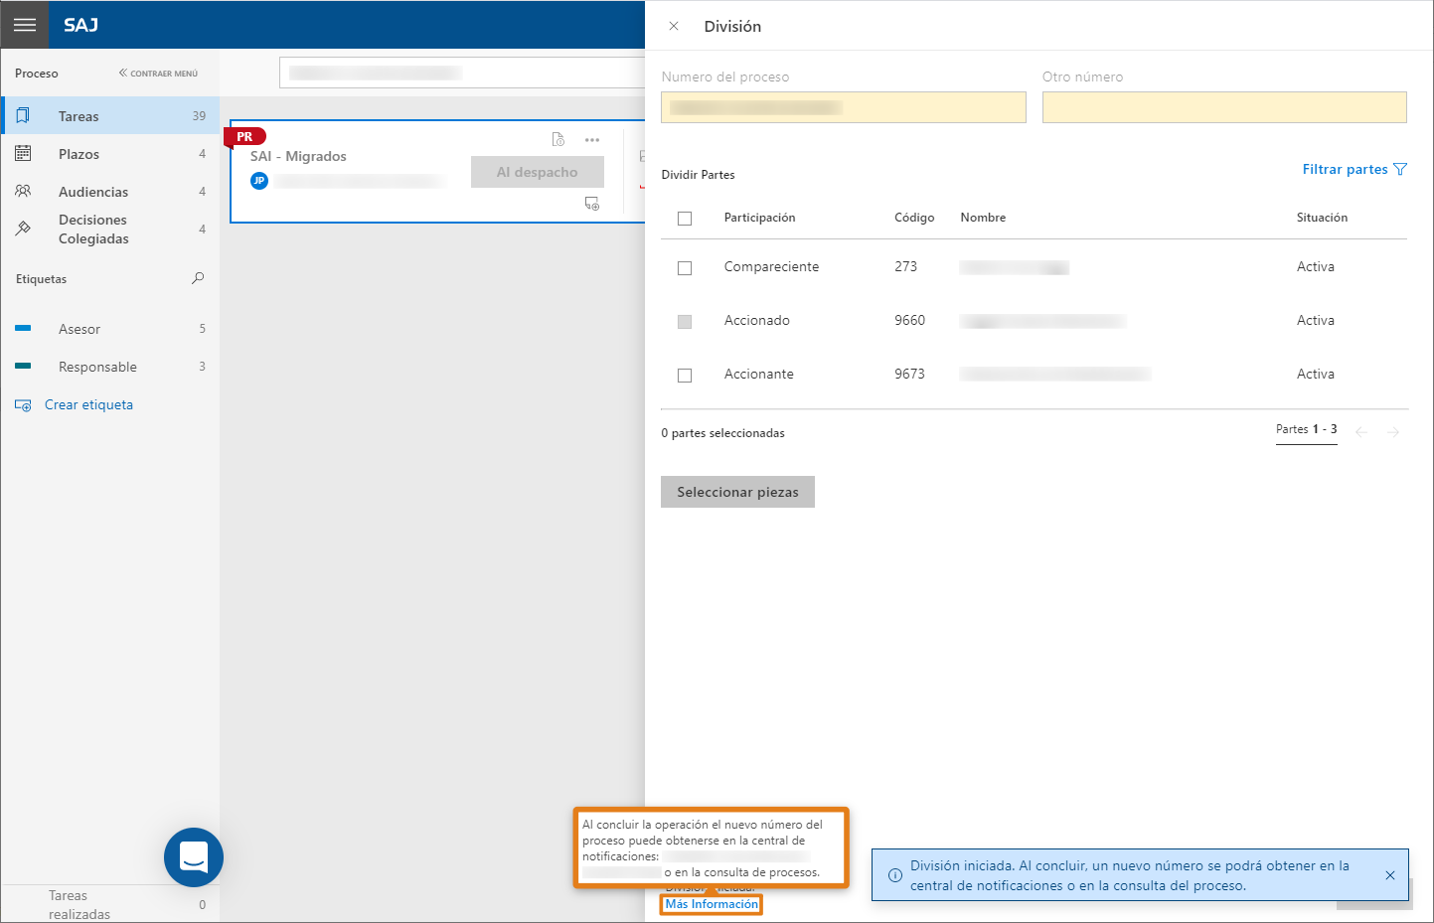1434x923 pixels.
Task: Click the Numero del proceso field
Action: [844, 107]
